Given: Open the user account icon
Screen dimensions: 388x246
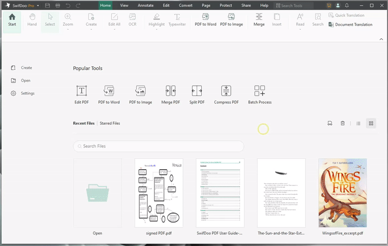Looking at the screenshot, I should pyautogui.click(x=338, y=5).
